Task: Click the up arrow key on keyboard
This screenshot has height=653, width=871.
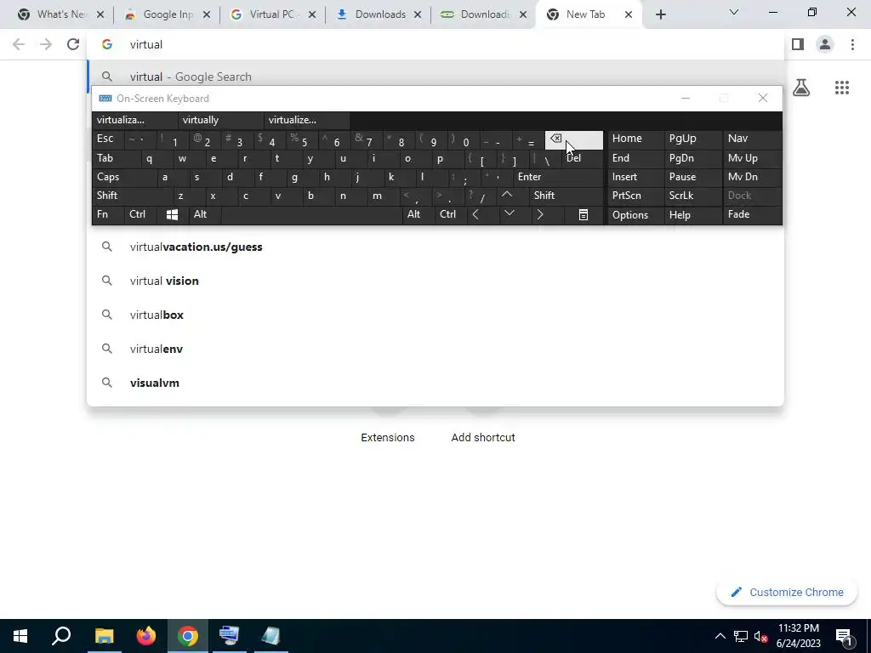Action: (x=507, y=196)
